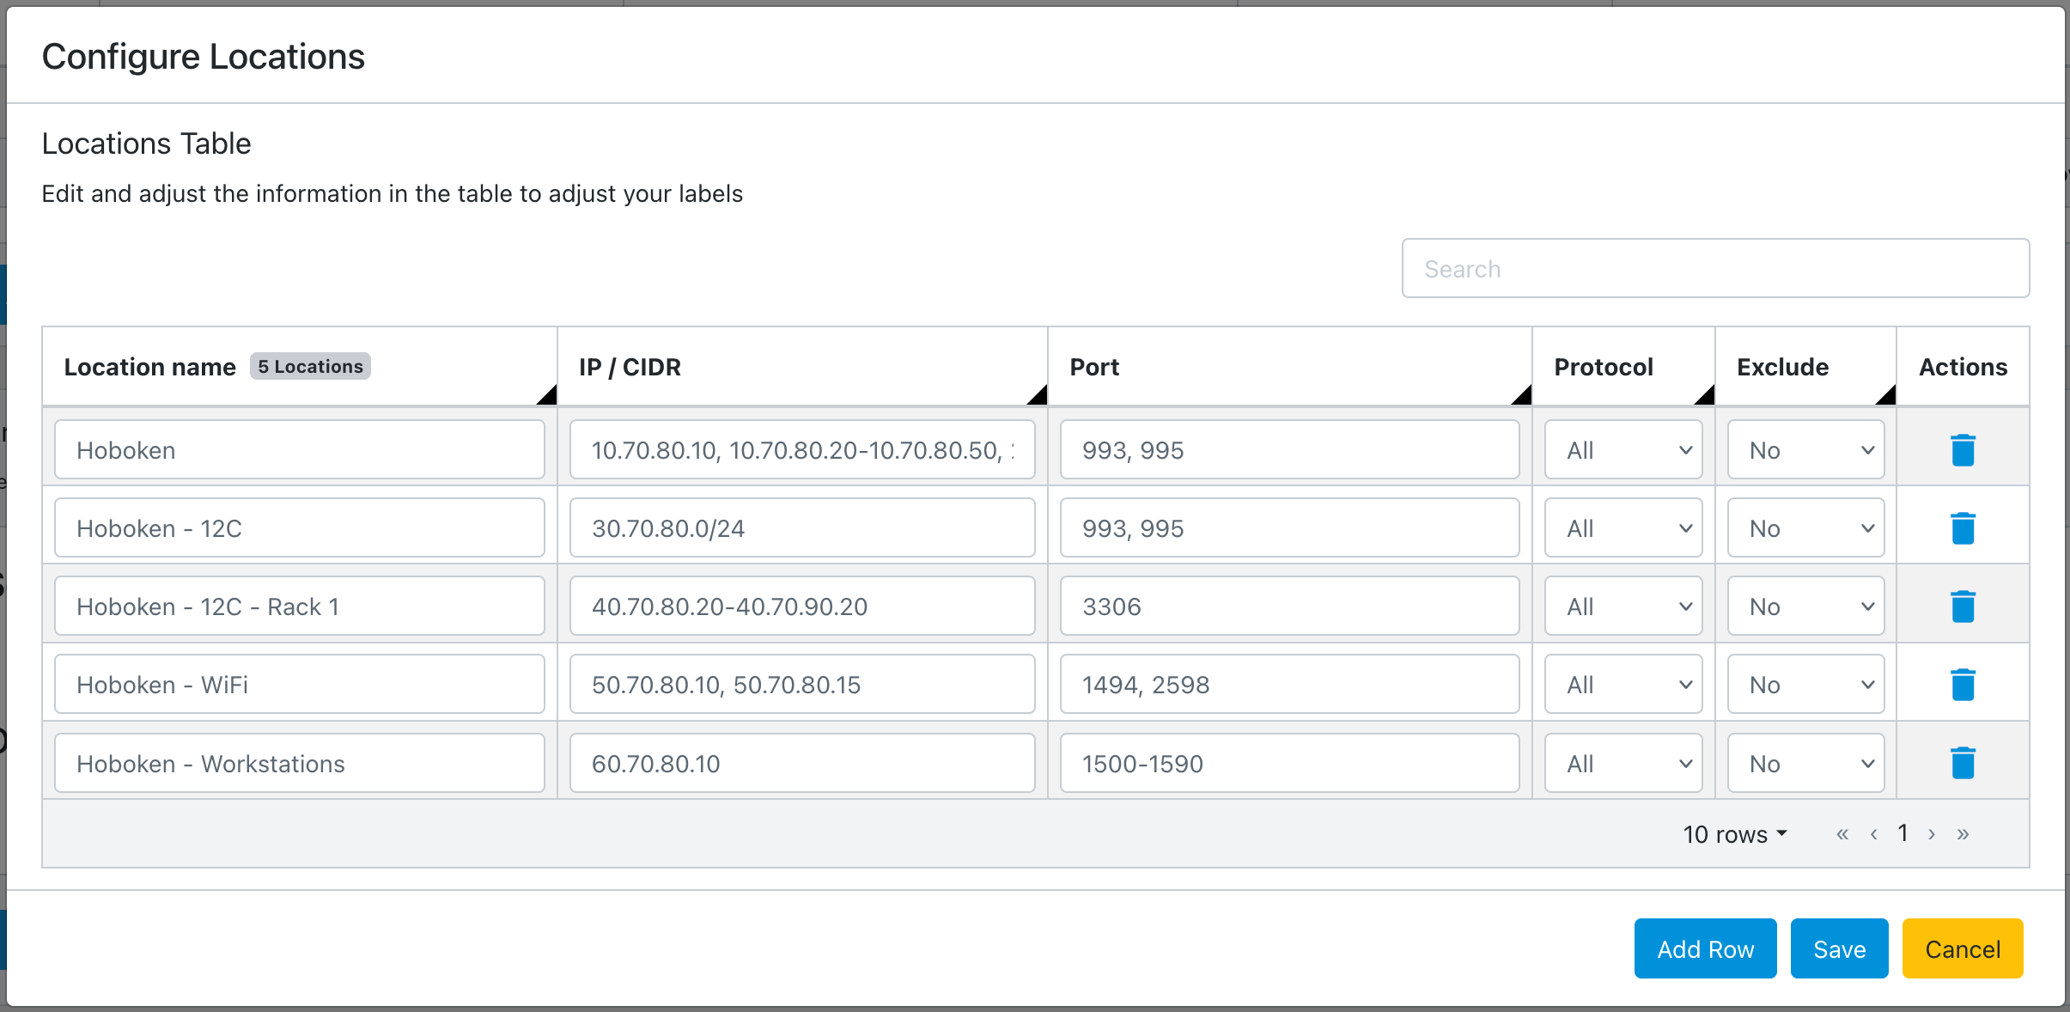Sort by Protocol column triangle

[1706, 396]
